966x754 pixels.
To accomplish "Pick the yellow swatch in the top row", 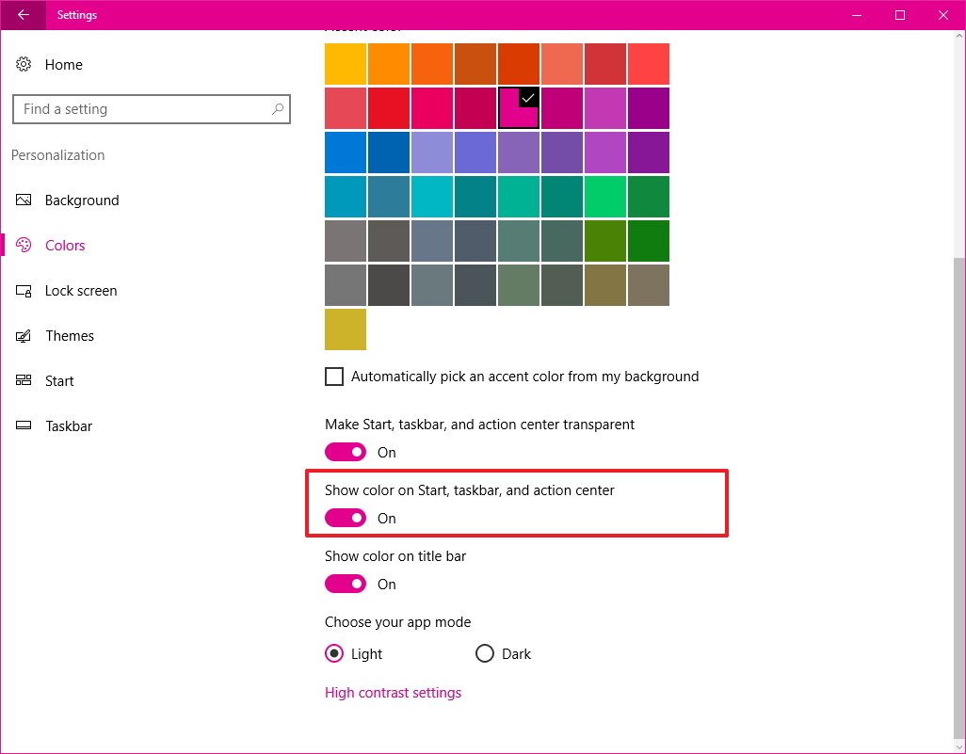I will (x=346, y=64).
